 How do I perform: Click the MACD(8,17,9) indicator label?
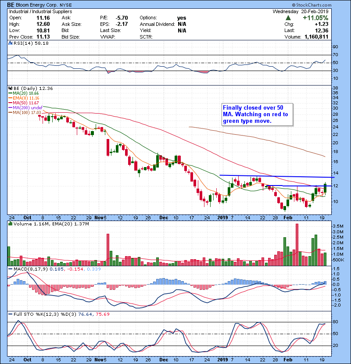pos(31,269)
